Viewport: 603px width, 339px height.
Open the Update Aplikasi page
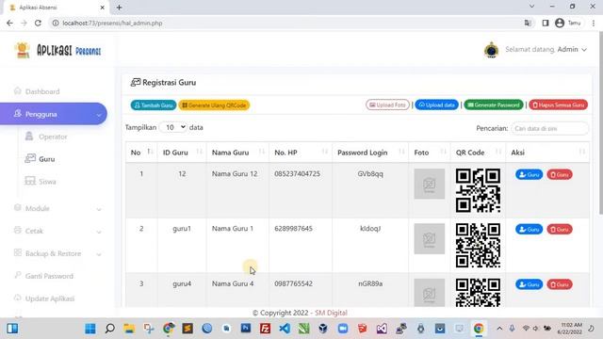click(x=44, y=299)
